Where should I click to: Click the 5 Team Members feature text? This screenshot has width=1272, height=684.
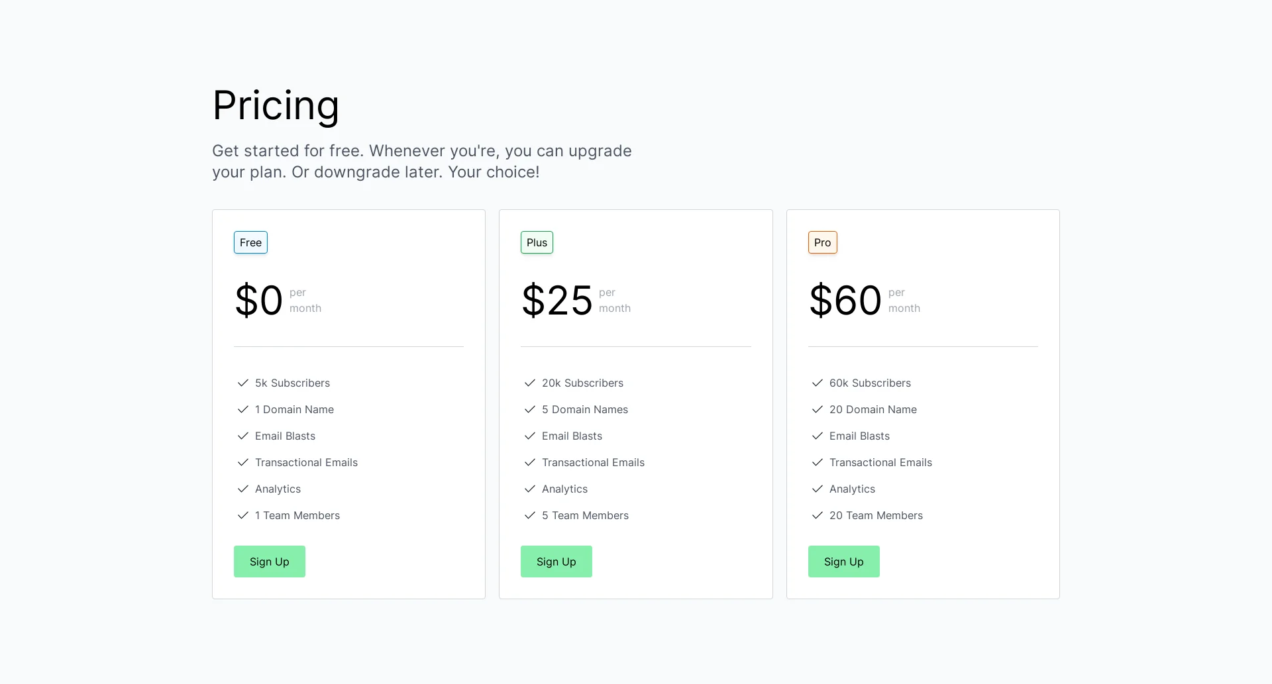585,515
